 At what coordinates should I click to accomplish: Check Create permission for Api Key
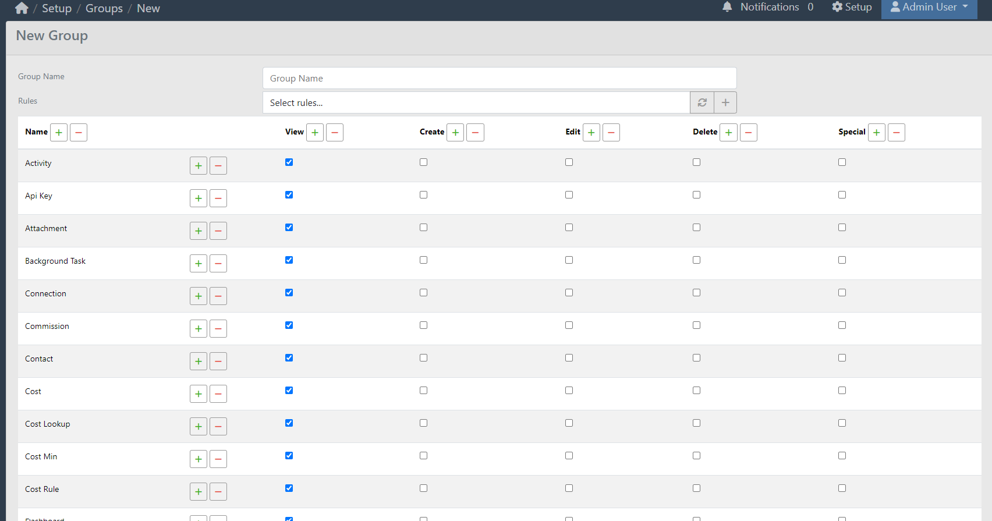423,195
